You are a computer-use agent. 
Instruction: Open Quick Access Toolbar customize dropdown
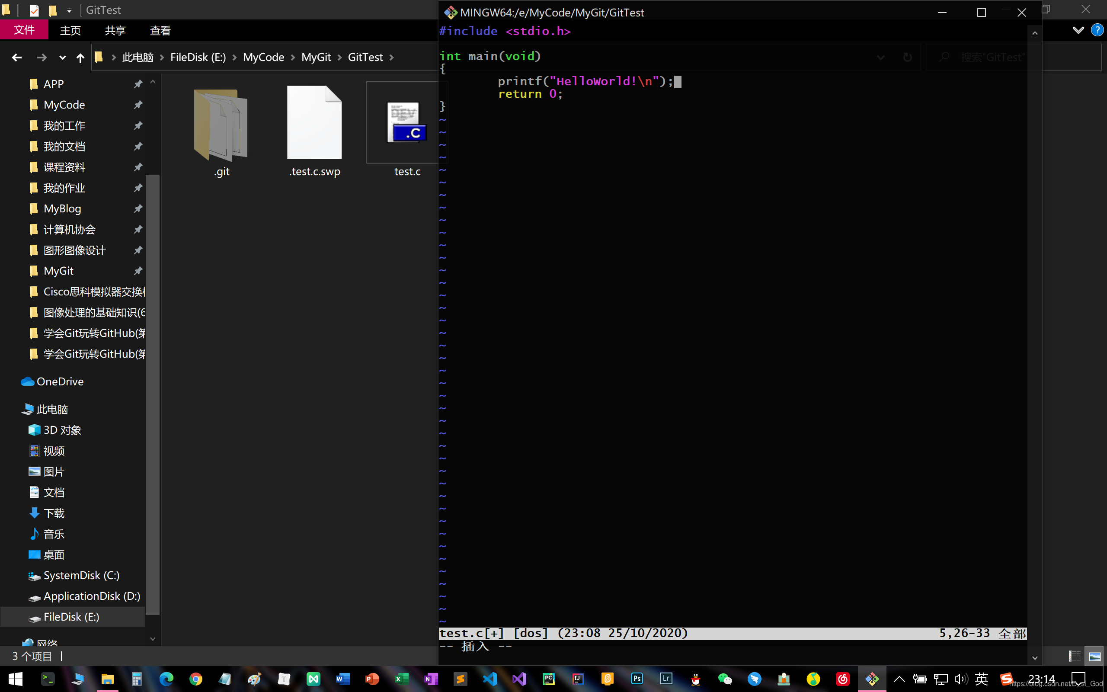tap(69, 10)
